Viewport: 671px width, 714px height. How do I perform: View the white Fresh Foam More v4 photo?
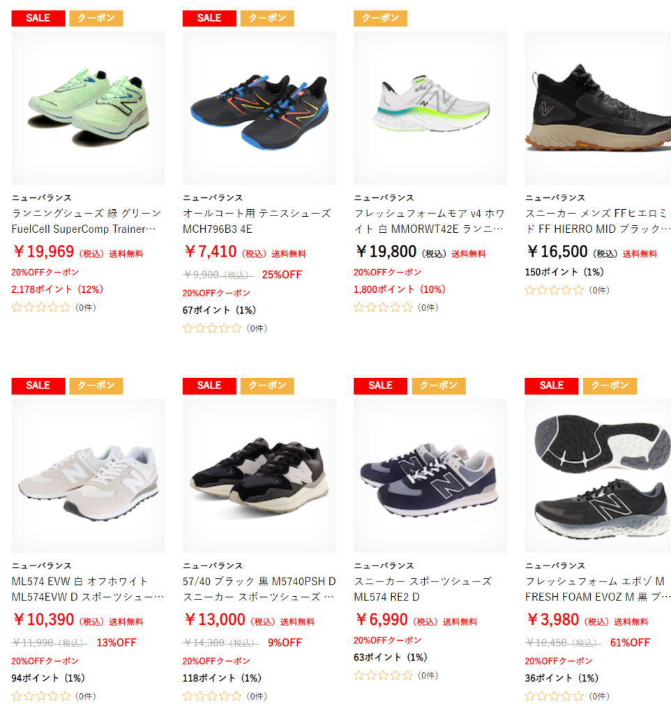(x=430, y=108)
